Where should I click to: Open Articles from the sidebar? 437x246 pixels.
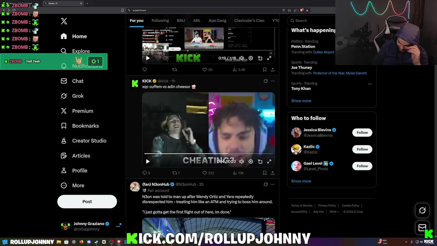point(75,156)
